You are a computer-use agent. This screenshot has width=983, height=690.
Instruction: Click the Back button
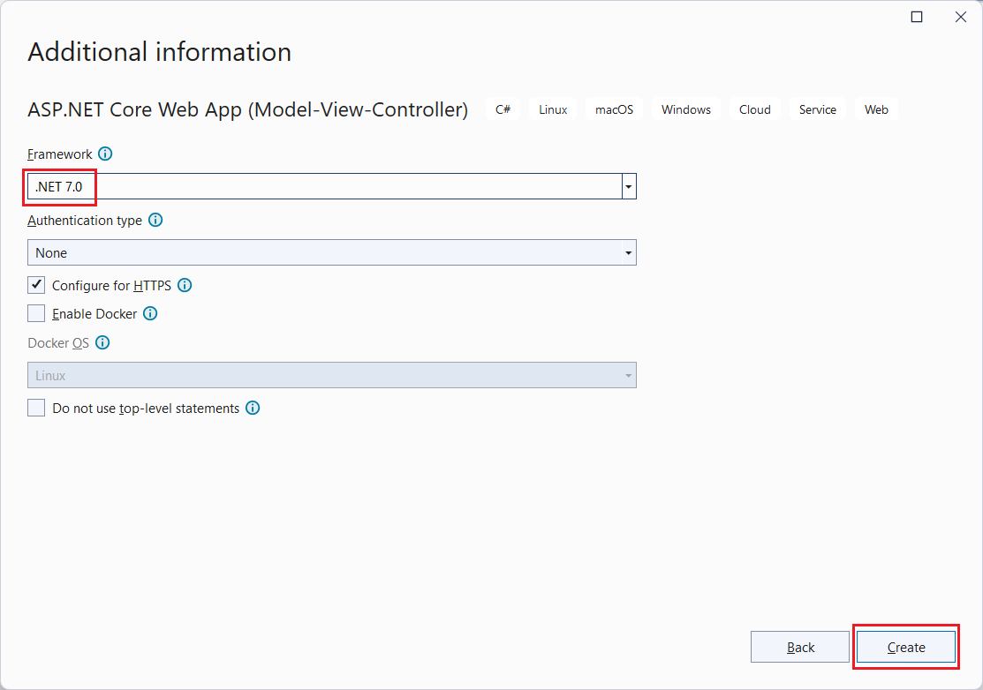click(x=799, y=647)
